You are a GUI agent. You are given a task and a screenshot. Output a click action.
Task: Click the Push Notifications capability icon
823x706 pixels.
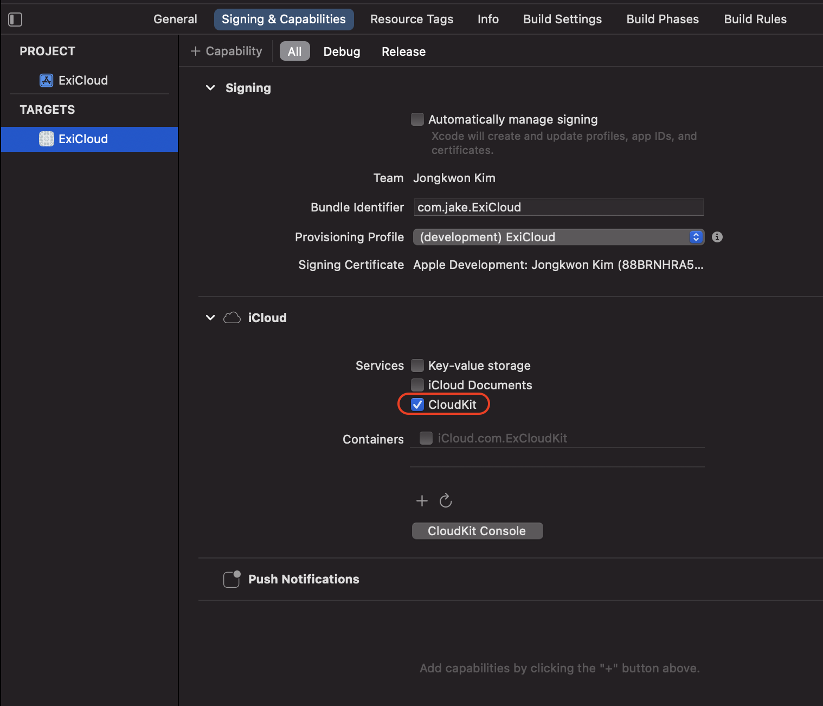(x=232, y=579)
